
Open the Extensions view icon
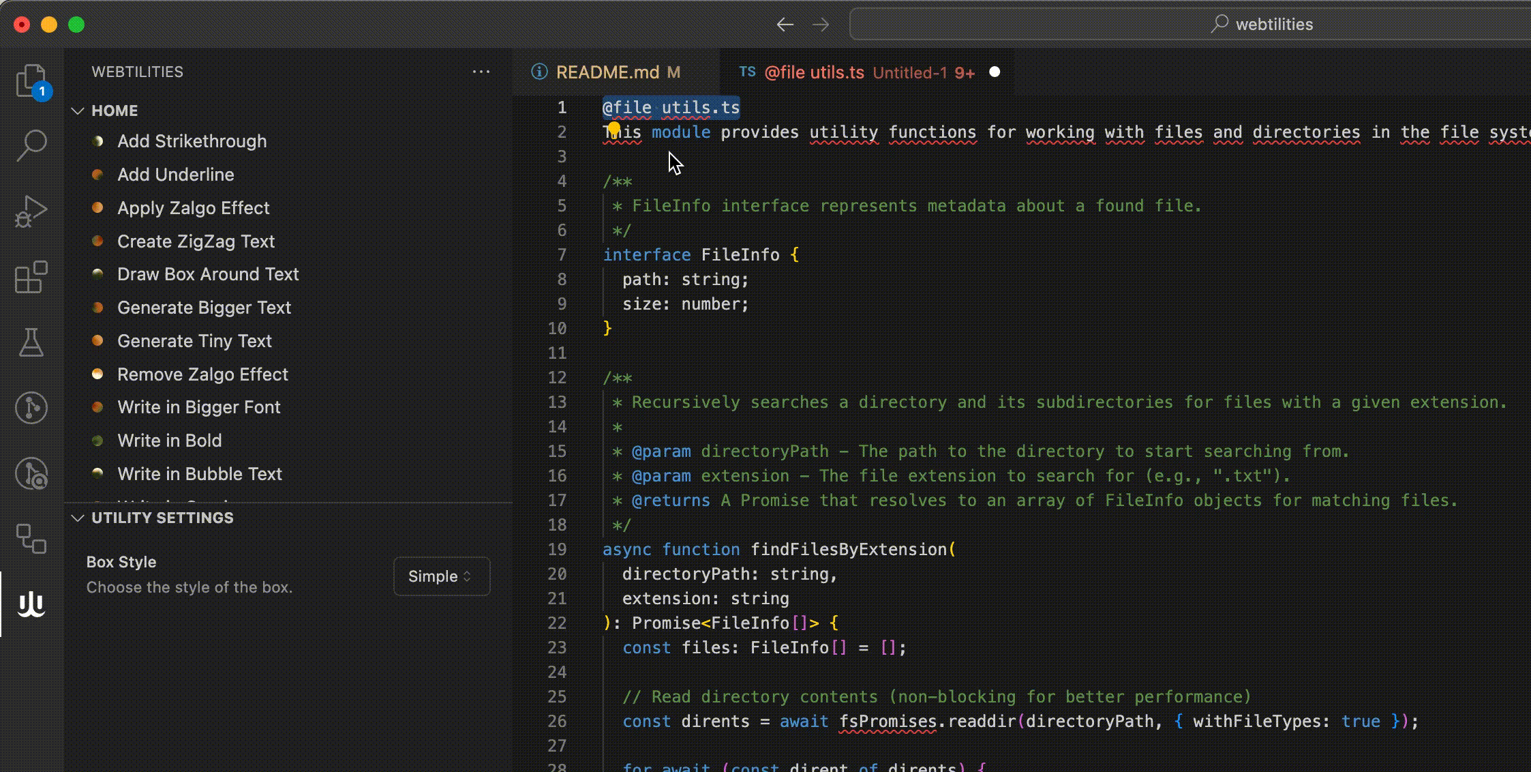(31, 278)
